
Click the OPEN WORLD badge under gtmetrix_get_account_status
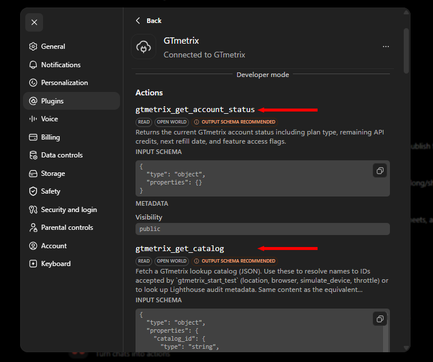(172, 122)
